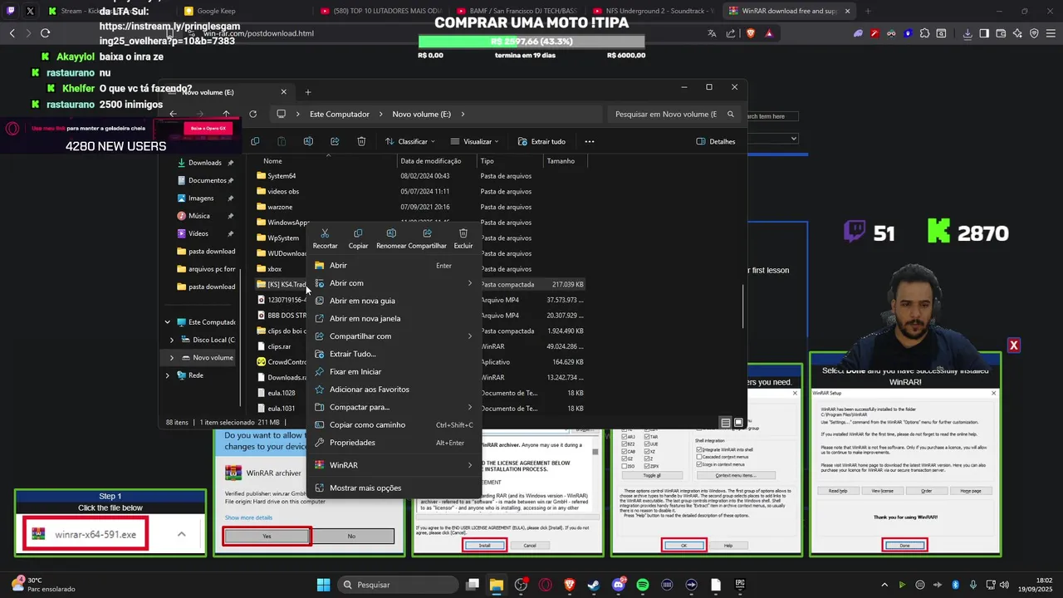1063x598 pixels.
Task: Click Explorer toolbar delete (trash) icon
Action: [361, 141]
